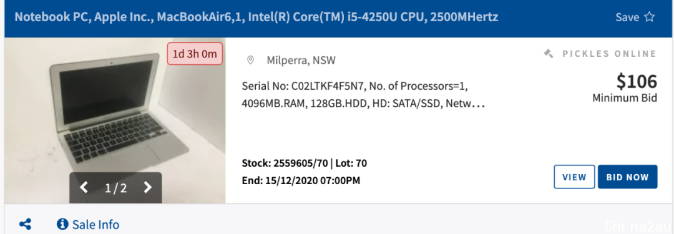This screenshot has height=234, width=674.
Task: Click the $106 minimum bid price
Action: pyautogui.click(x=637, y=81)
